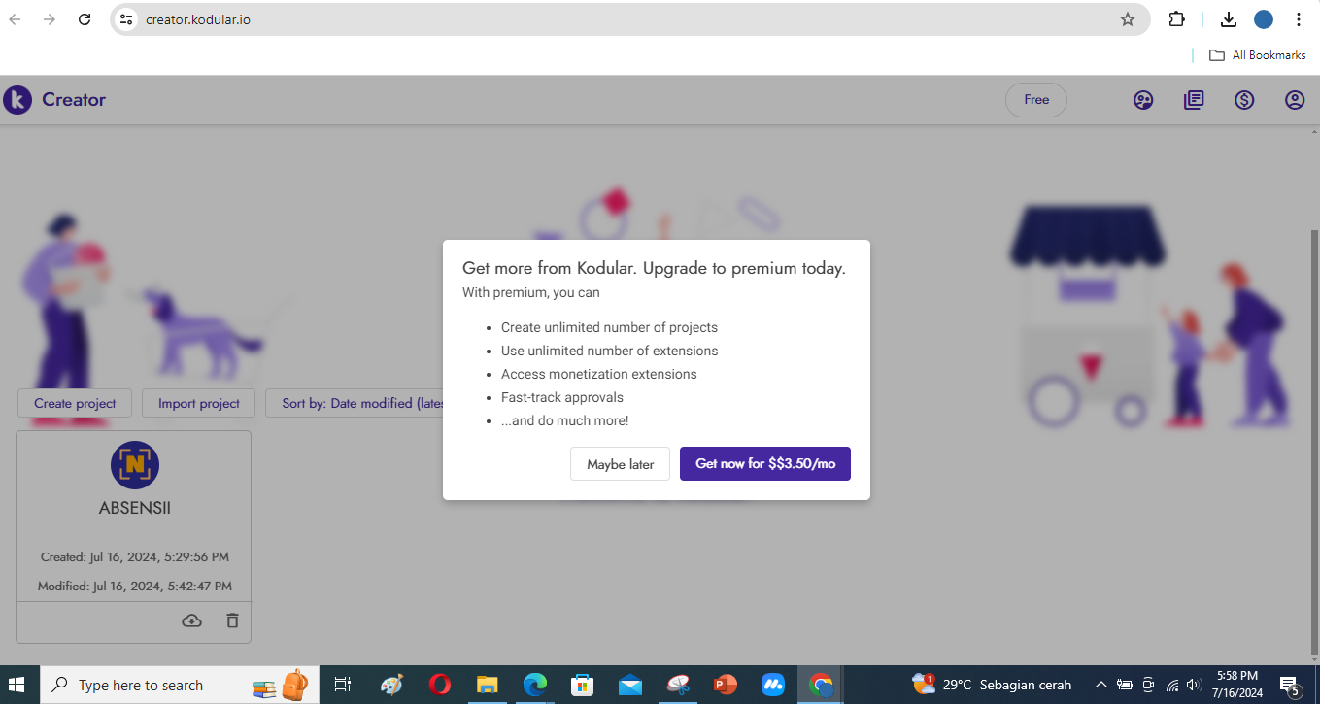
Task: Open the documentation library icon
Action: pos(1194,100)
